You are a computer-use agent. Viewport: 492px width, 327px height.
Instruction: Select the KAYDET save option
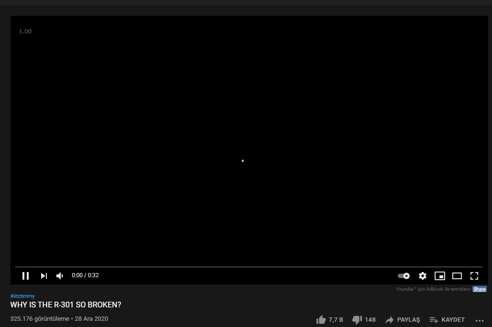tap(447, 319)
